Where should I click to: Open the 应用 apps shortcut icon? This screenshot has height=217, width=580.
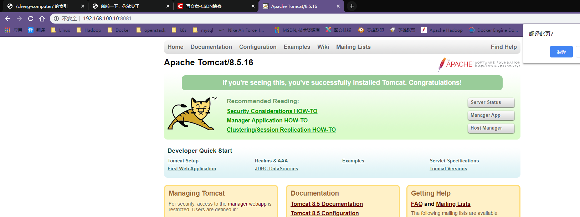tap(7, 30)
